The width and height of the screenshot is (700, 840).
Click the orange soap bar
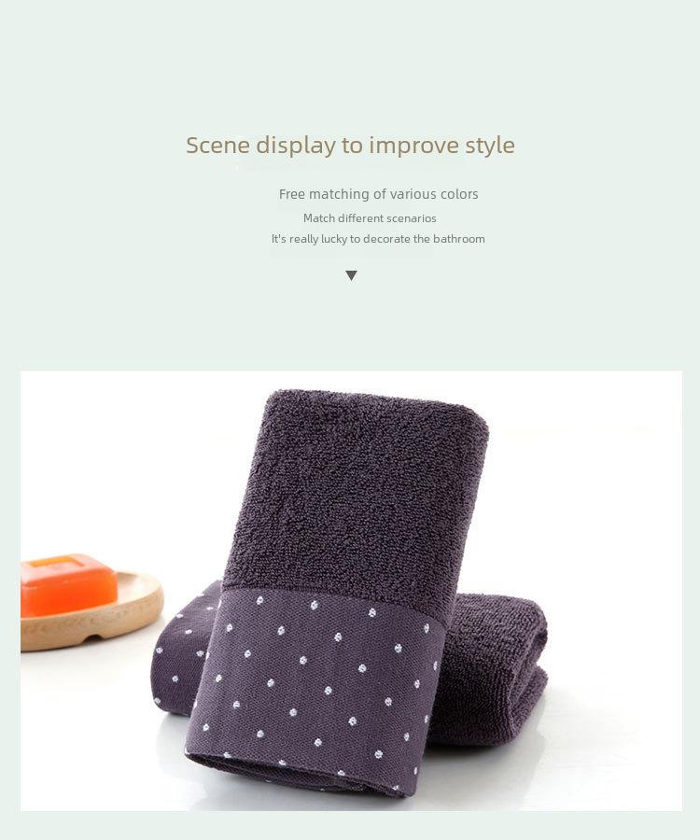[68, 584]
